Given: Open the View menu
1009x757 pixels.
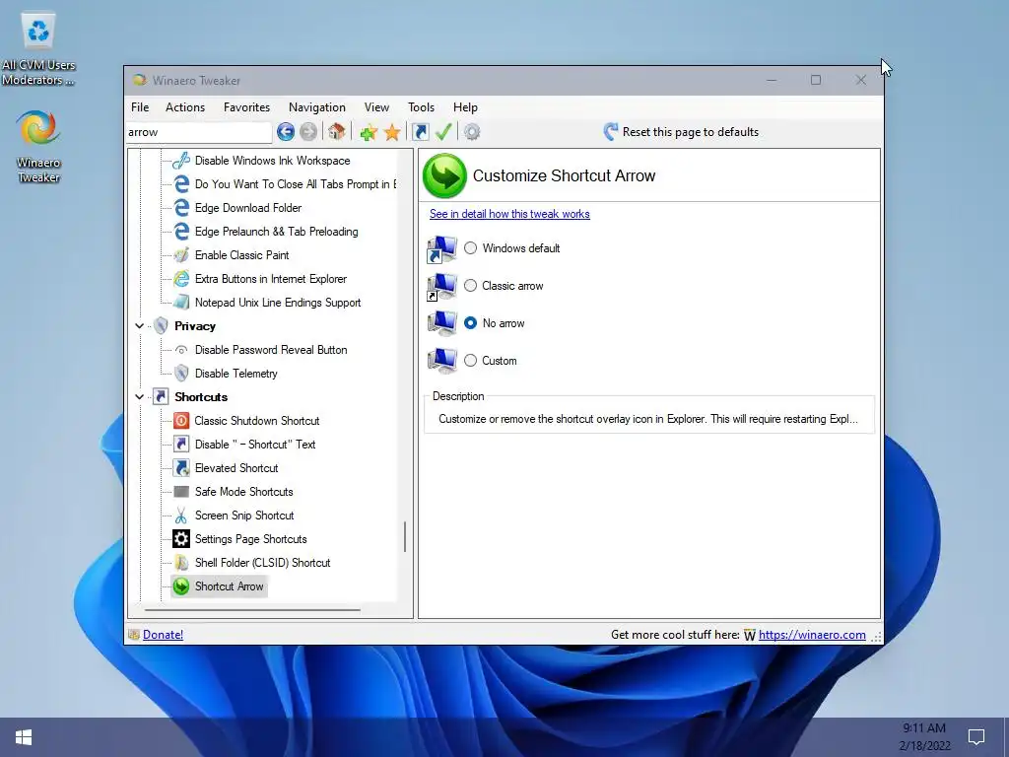Looking at the screenshot, I should tap(376, 107).
